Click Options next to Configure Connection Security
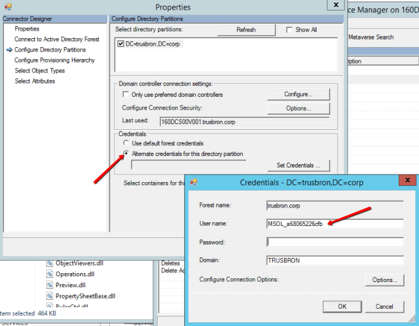 [298, 108]
